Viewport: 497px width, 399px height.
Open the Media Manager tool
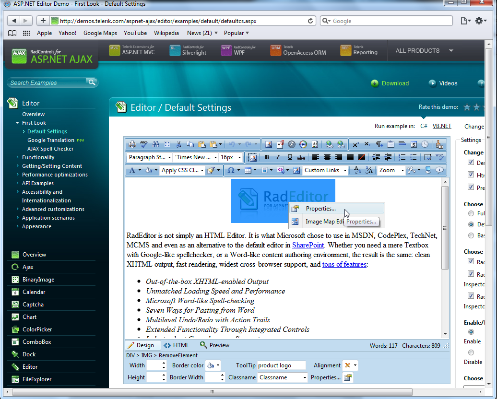coord(303,144)
